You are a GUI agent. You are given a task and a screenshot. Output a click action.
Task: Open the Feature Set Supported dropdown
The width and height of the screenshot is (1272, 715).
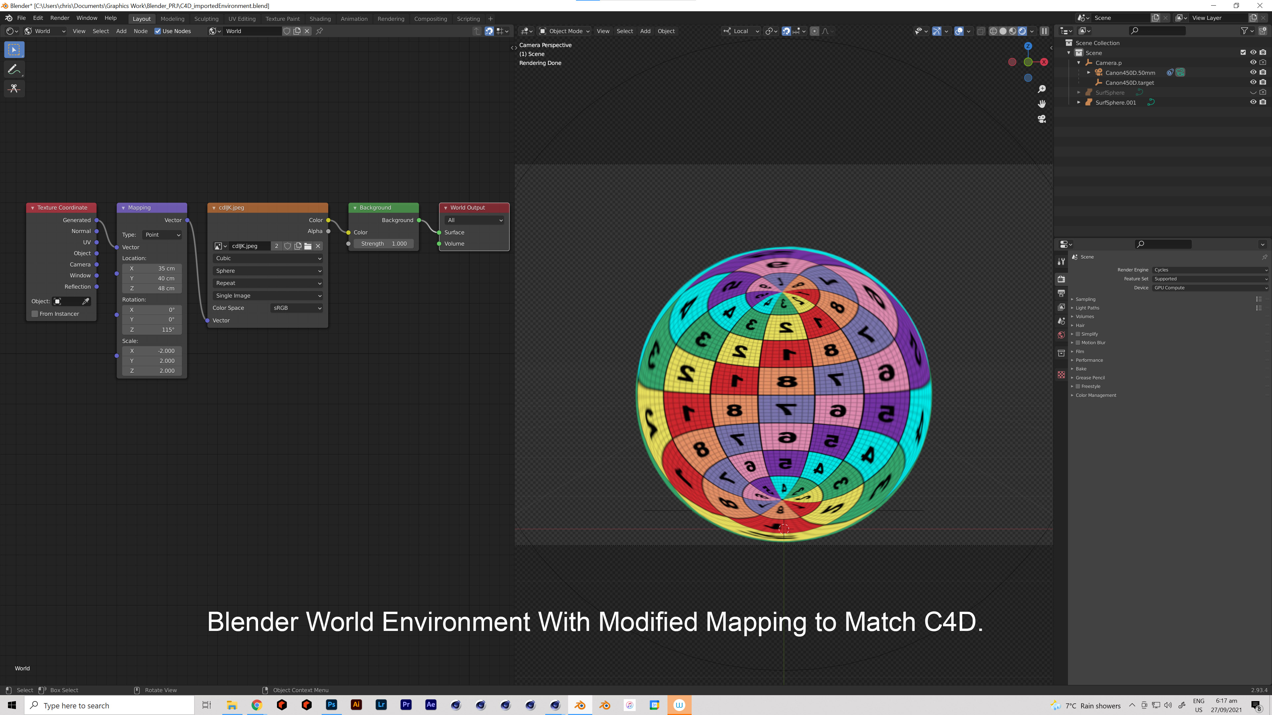1210,279
